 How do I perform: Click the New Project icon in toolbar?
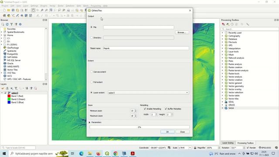(x=4, y=10)
